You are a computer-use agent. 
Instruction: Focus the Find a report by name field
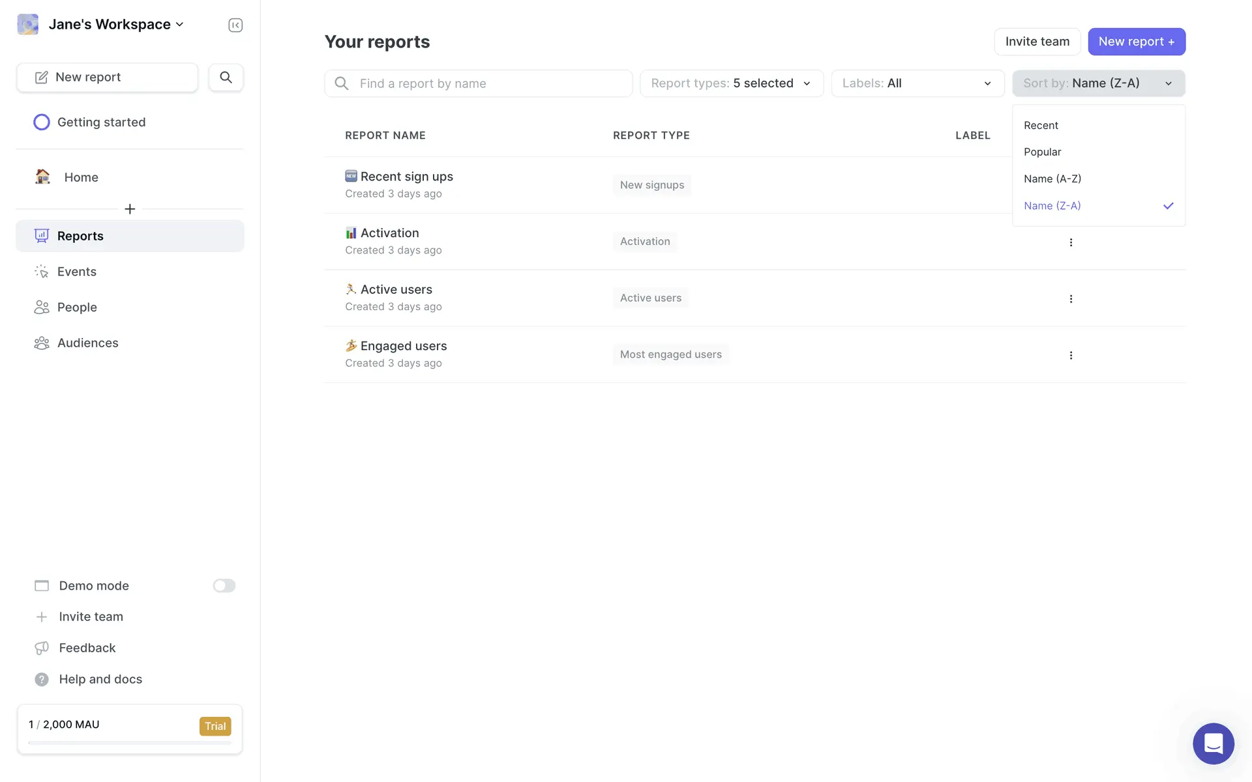coord(478,83)
